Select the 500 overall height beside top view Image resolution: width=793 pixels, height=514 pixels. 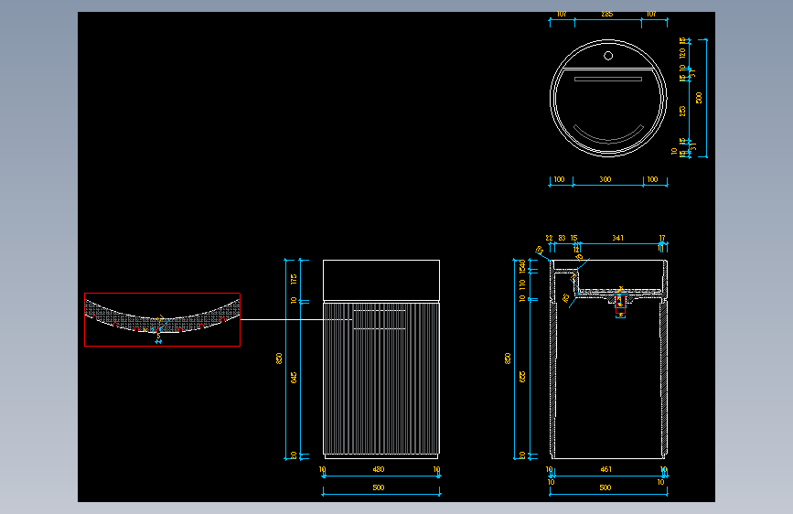click(699, 98)
